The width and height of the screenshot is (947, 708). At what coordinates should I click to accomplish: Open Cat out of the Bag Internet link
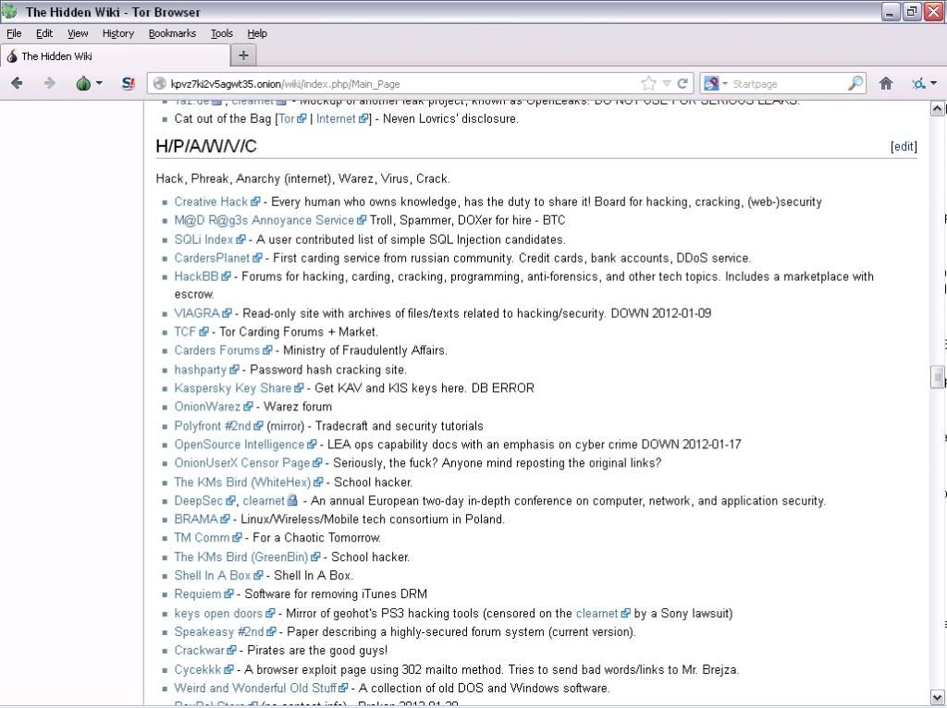[342, 118]
